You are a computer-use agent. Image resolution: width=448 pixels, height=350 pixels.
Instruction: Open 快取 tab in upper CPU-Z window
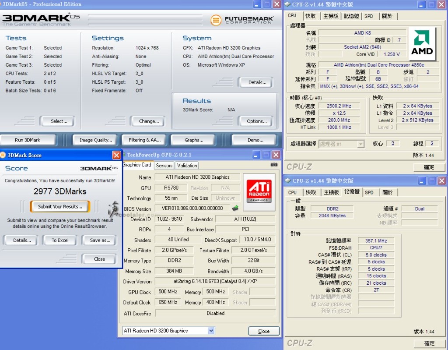pyautogui.click(x=310, y=16)
